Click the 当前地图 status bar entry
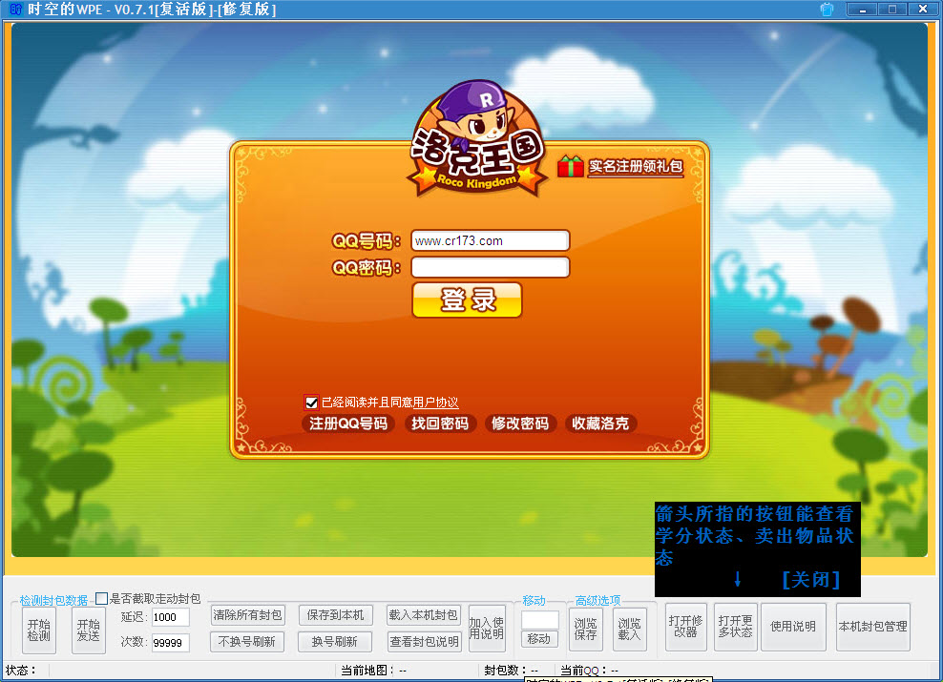943x682 pixels. (374, 670)
